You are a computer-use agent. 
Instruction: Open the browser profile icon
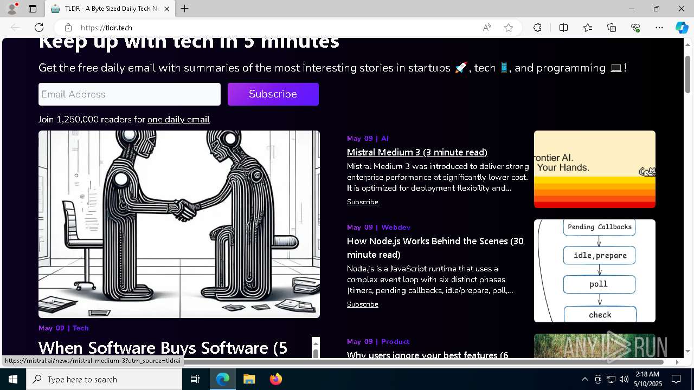coord(12,9)
